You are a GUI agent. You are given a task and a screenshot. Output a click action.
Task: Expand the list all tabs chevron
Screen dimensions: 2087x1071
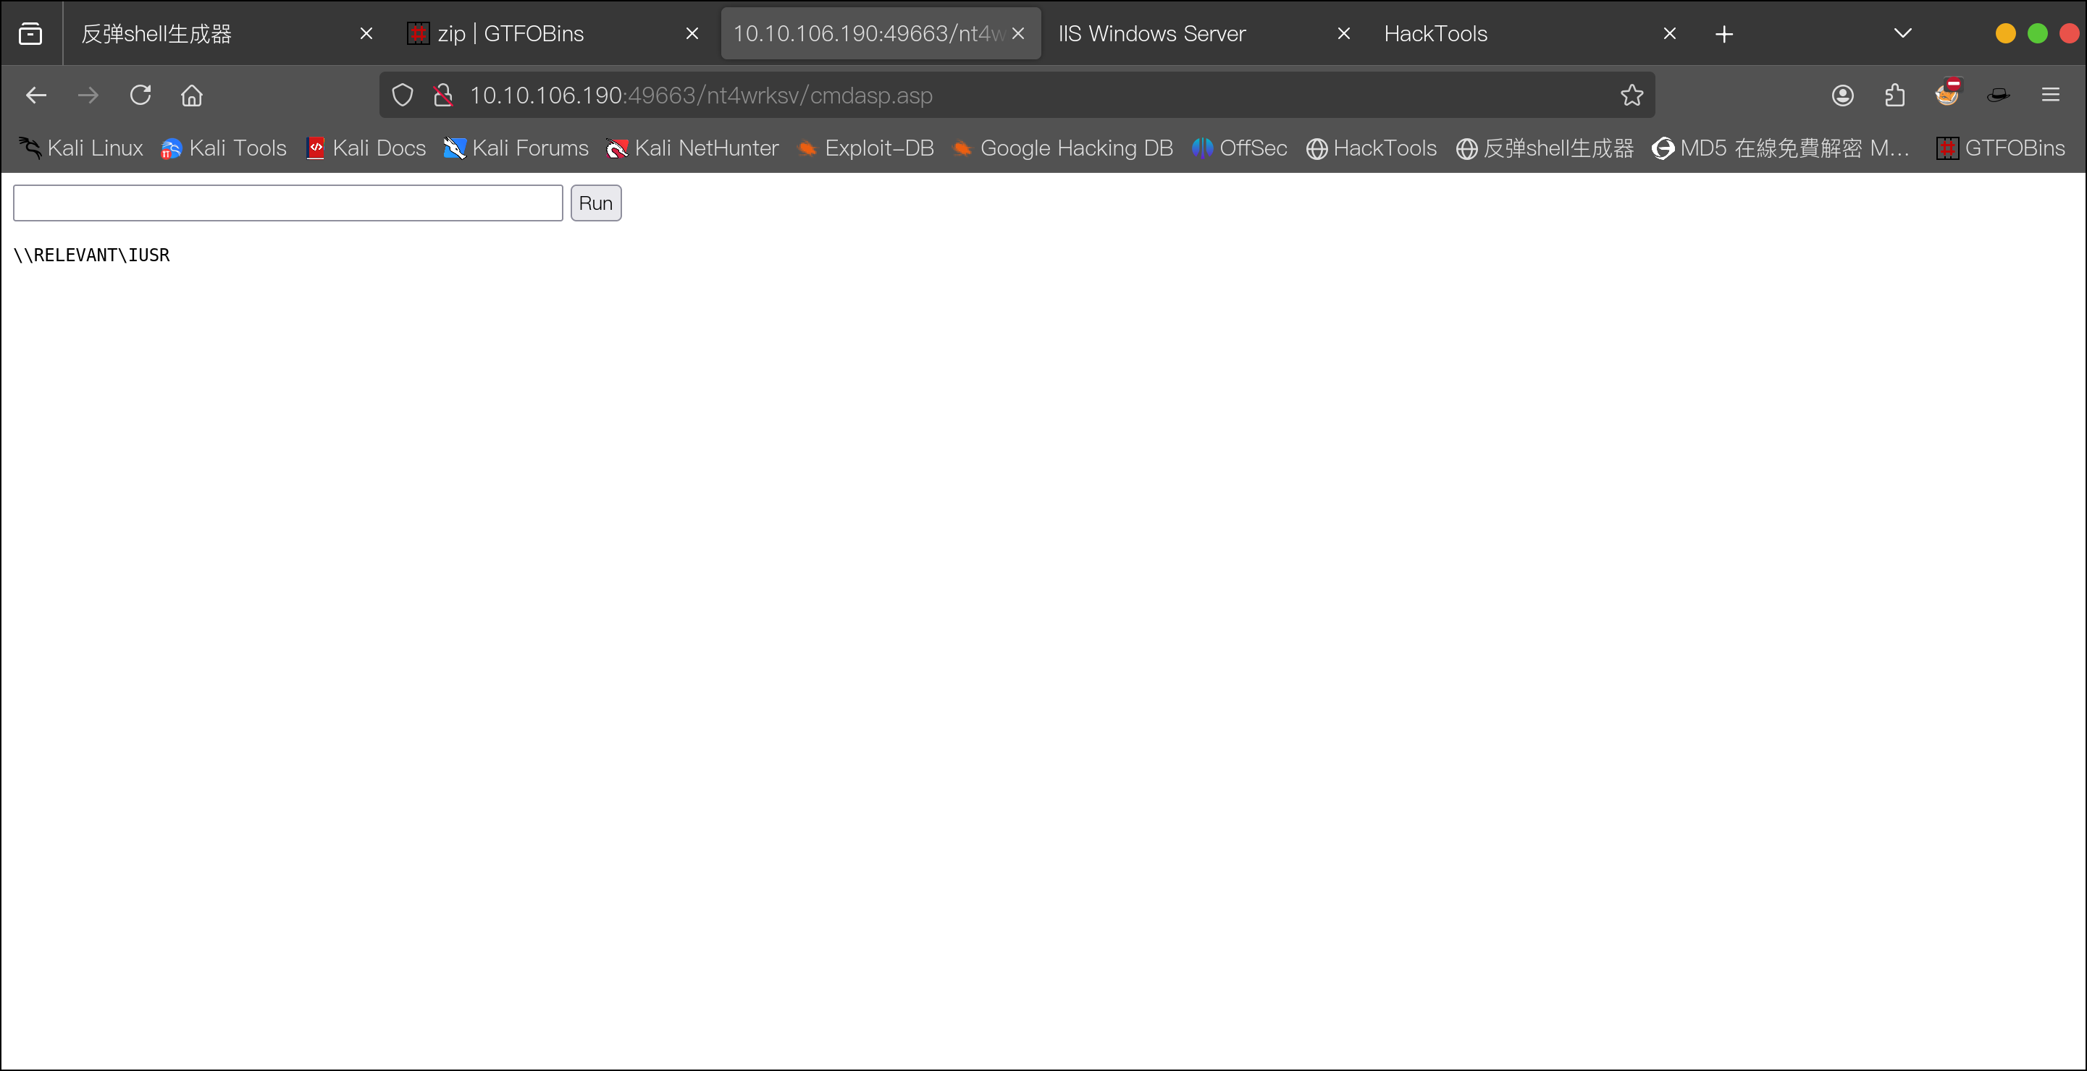click(x=1903, y=33)
